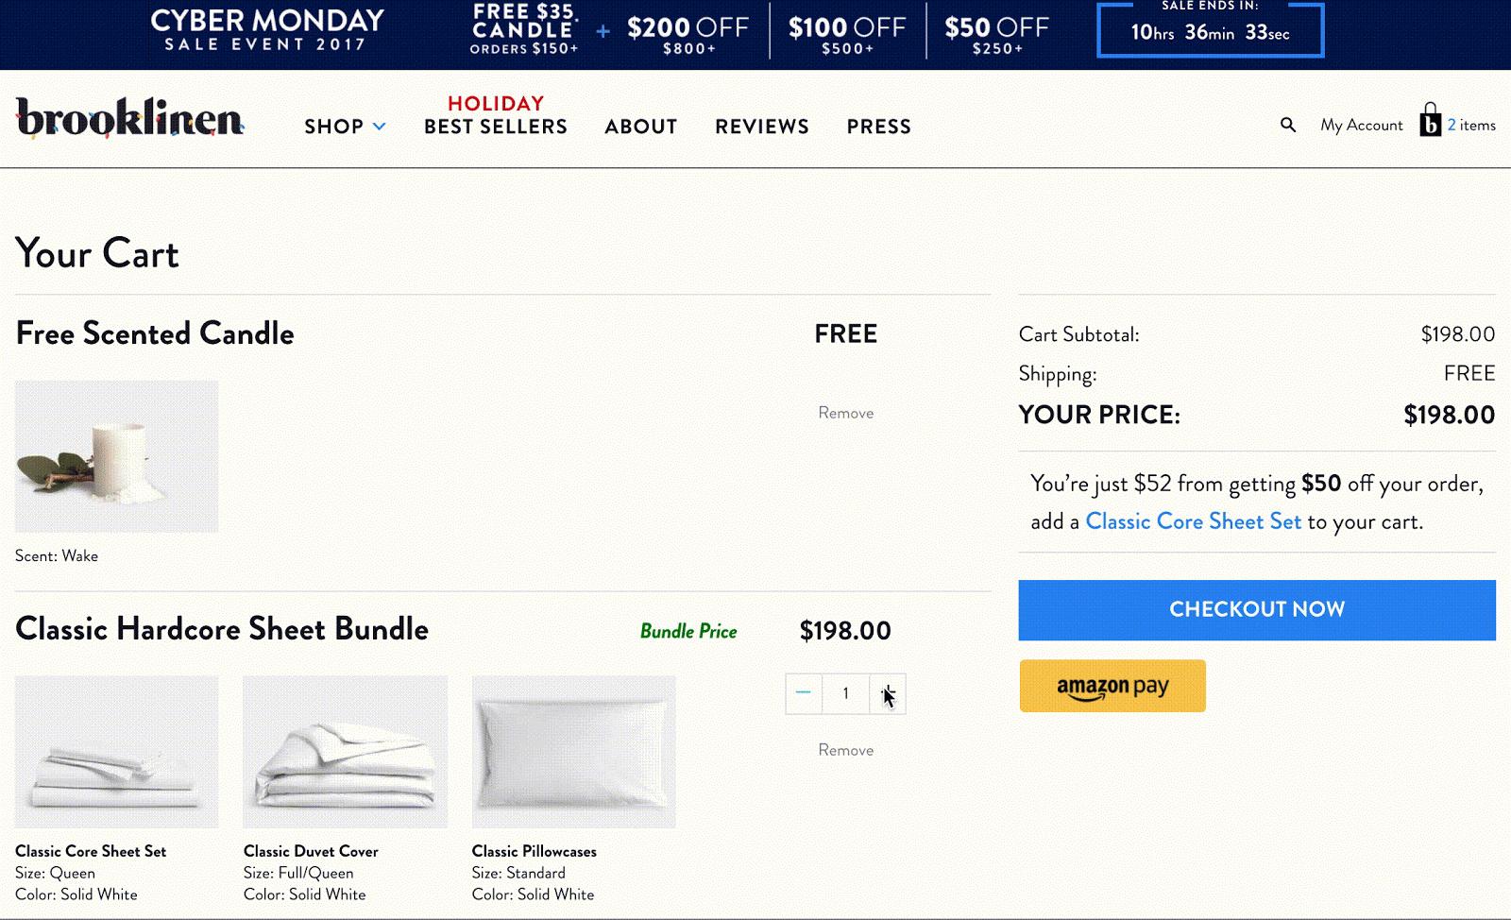Expand the SHOP dropdown menu
The image size is (1511, 920).
(x=344, y=126)
